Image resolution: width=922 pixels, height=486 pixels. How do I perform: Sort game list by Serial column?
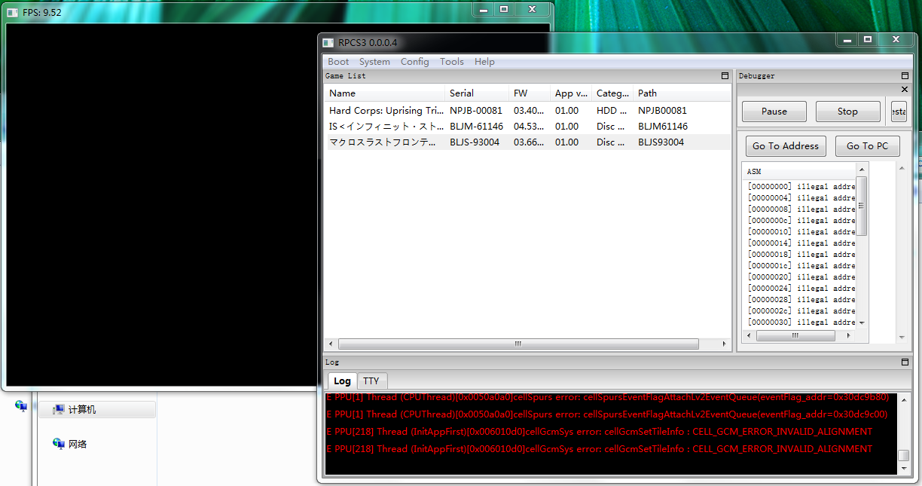tap(462, 93)
